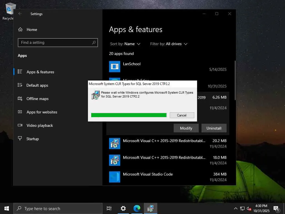Open the Windows Start menu
The width and height of the screenshot is (285, 214).
7,208
